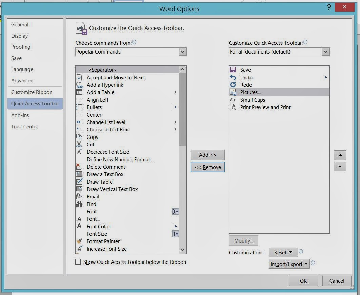Select Define New Number Format... entry

coord(127,159)
